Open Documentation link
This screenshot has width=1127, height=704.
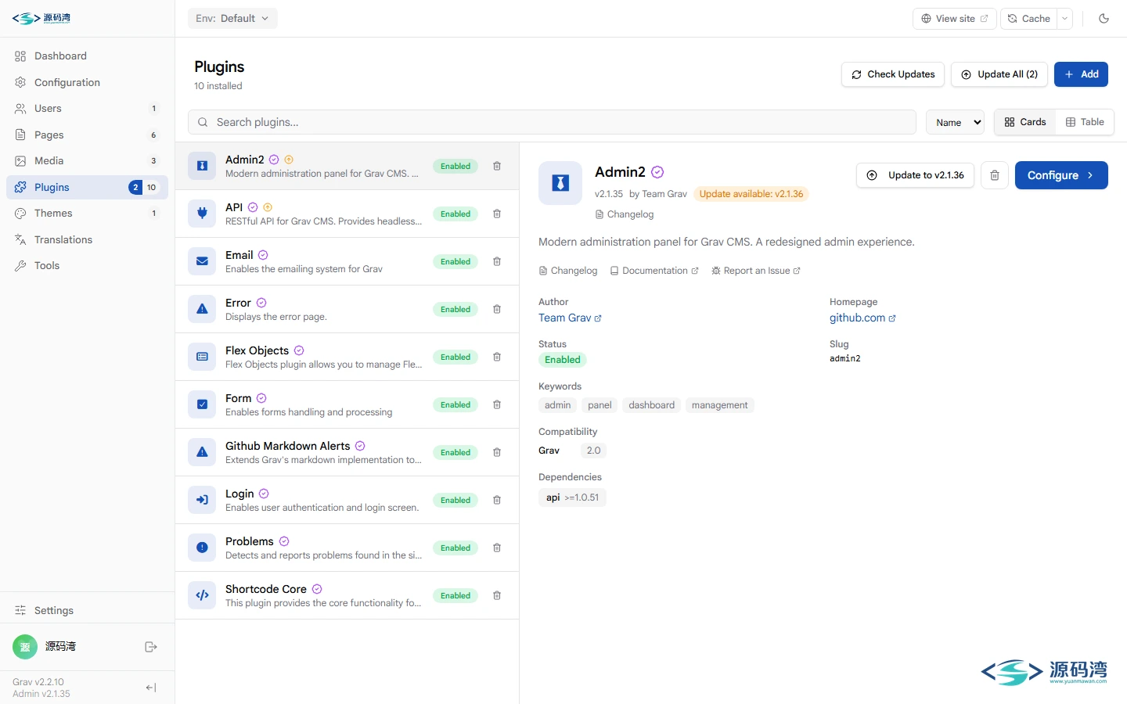pyautogui.click(x=654, y=271)
